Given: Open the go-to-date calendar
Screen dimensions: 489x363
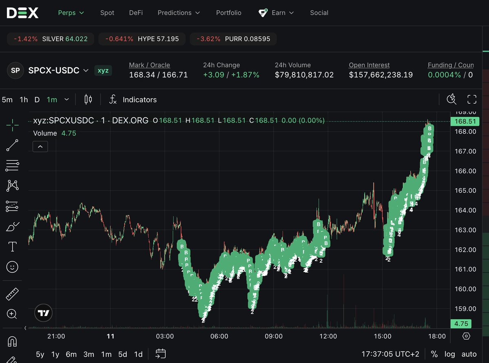Looking at the screenshot, I should (x=161, y=354).
